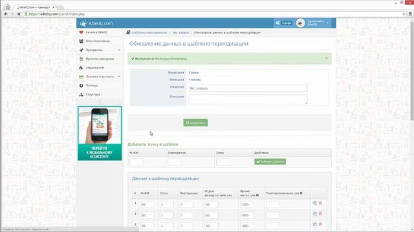
Task: Bookmark page with star icon
Action: 404,14
